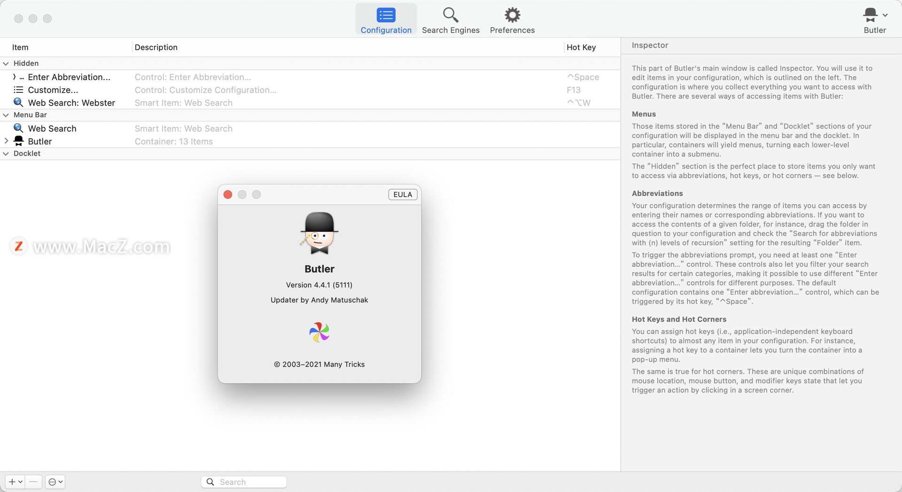The image size is (902, 492).
Task: Collapse the Hidden section
Action: tap(6, 63)
